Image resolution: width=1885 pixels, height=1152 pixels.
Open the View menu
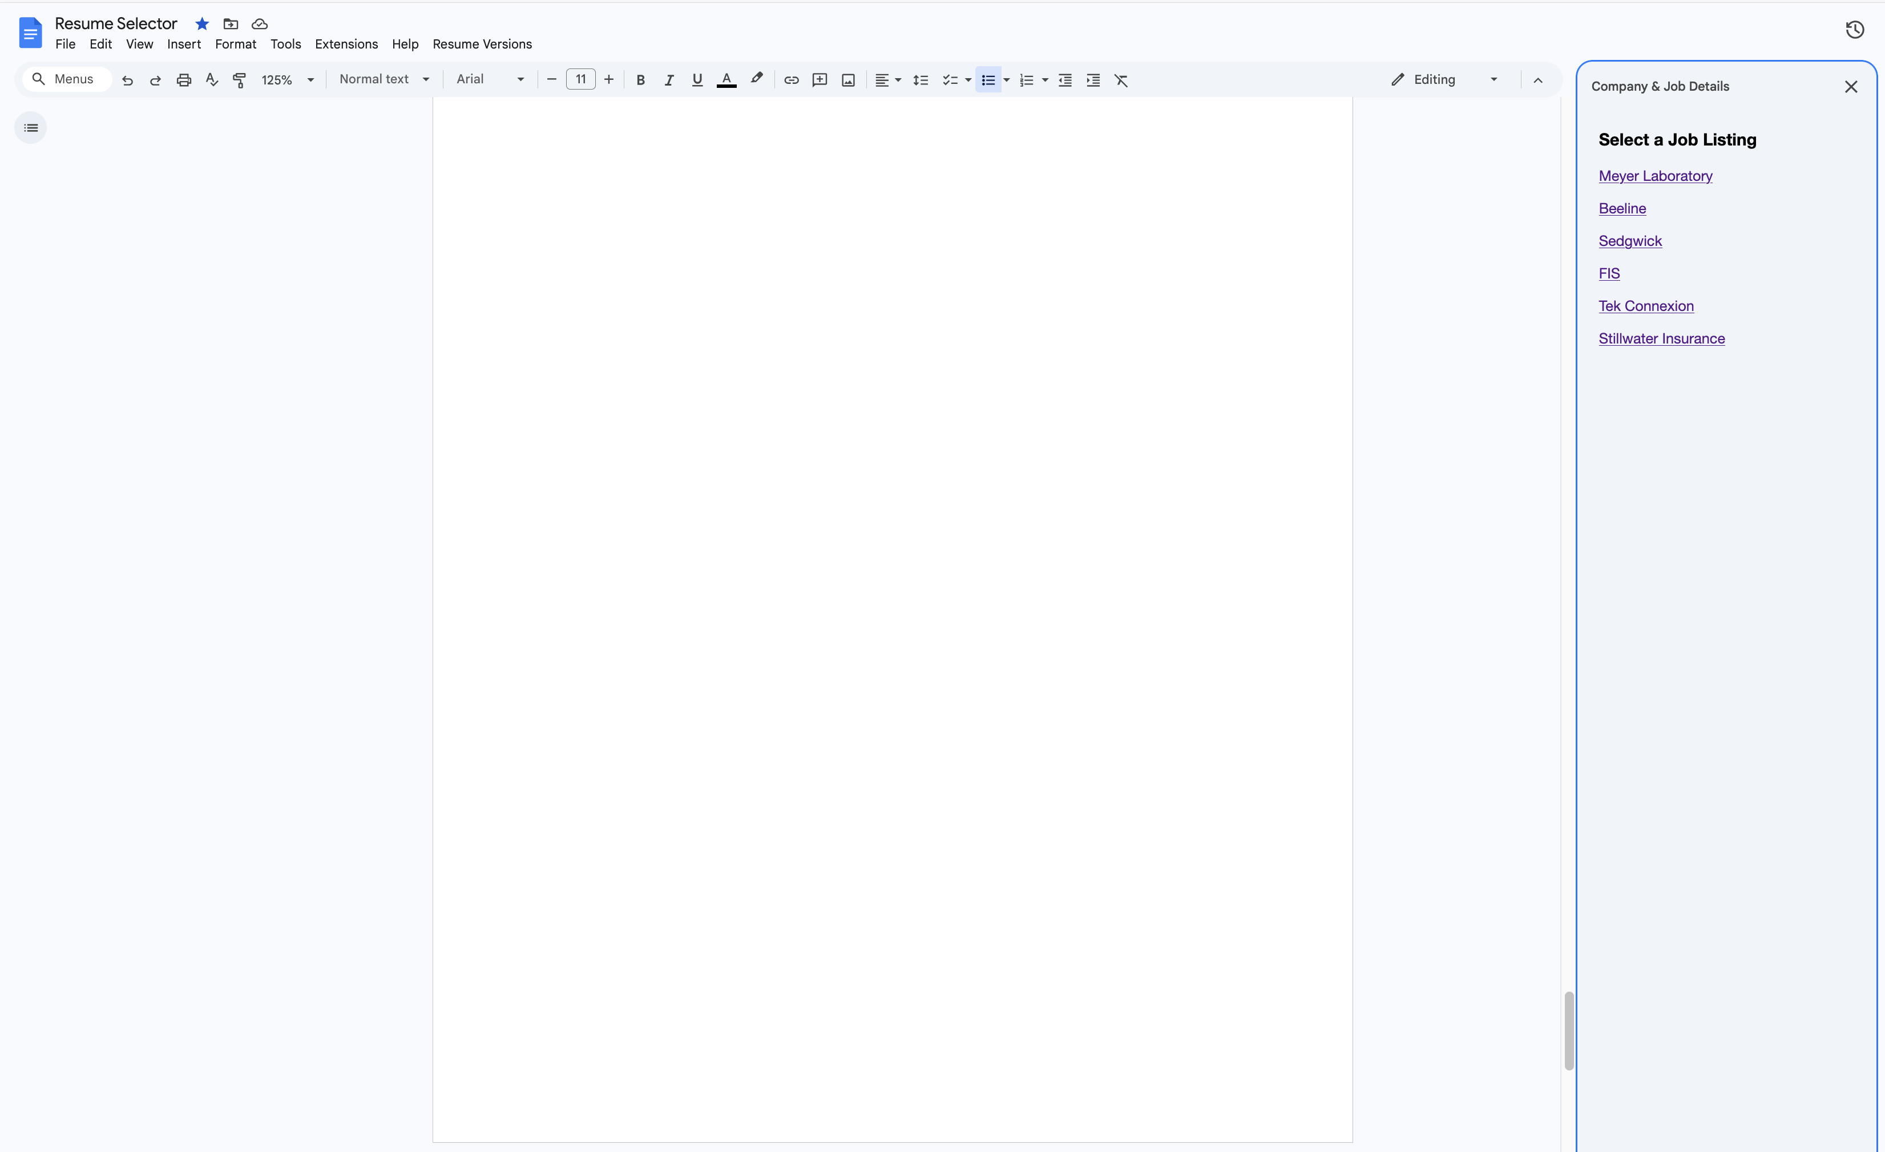[139, 45]
